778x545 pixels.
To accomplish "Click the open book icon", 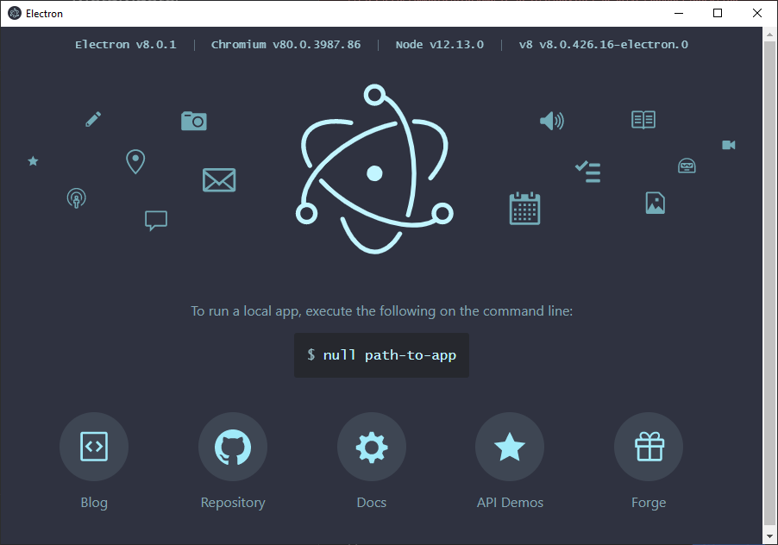I will (643, 120).
